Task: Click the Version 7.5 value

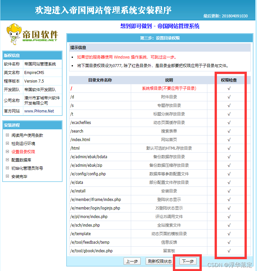Action: tap(34, 81)
